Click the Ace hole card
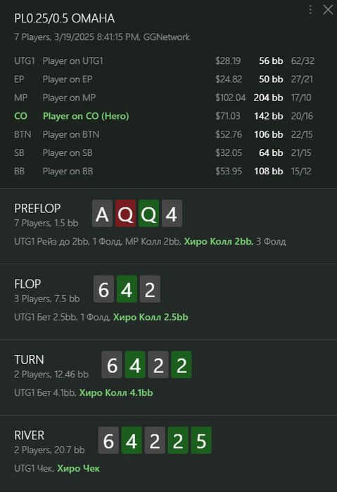Viewport: 337px width, 492px height. click(x=103, y=214)
